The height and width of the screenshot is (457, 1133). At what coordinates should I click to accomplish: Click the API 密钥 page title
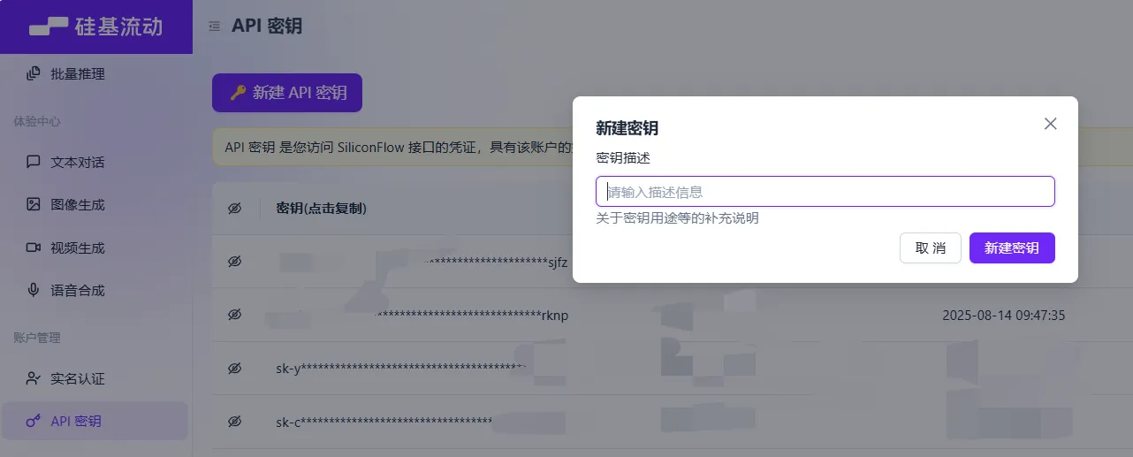tap(267, 27)
